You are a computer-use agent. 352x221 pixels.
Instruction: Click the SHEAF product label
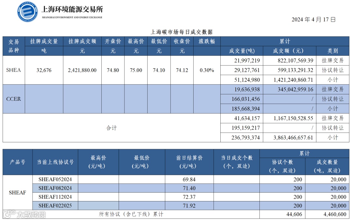18,193
